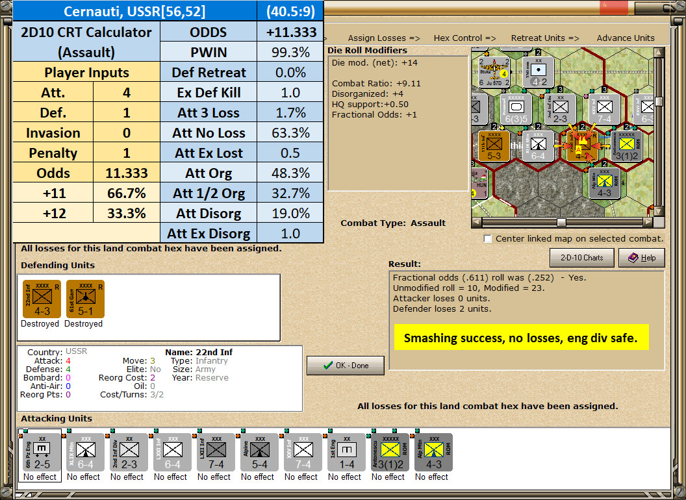Click the Antonescu HQ counter on the map
Image resolution: width=686 pixels, height=500 pixels.
point(627,146)
